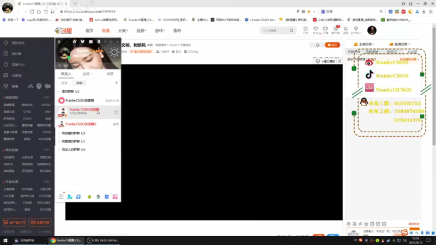Viewport: 436px width, 245px height.
Task: Open the 关注 heart icon in header
Action: click(316, 30)
